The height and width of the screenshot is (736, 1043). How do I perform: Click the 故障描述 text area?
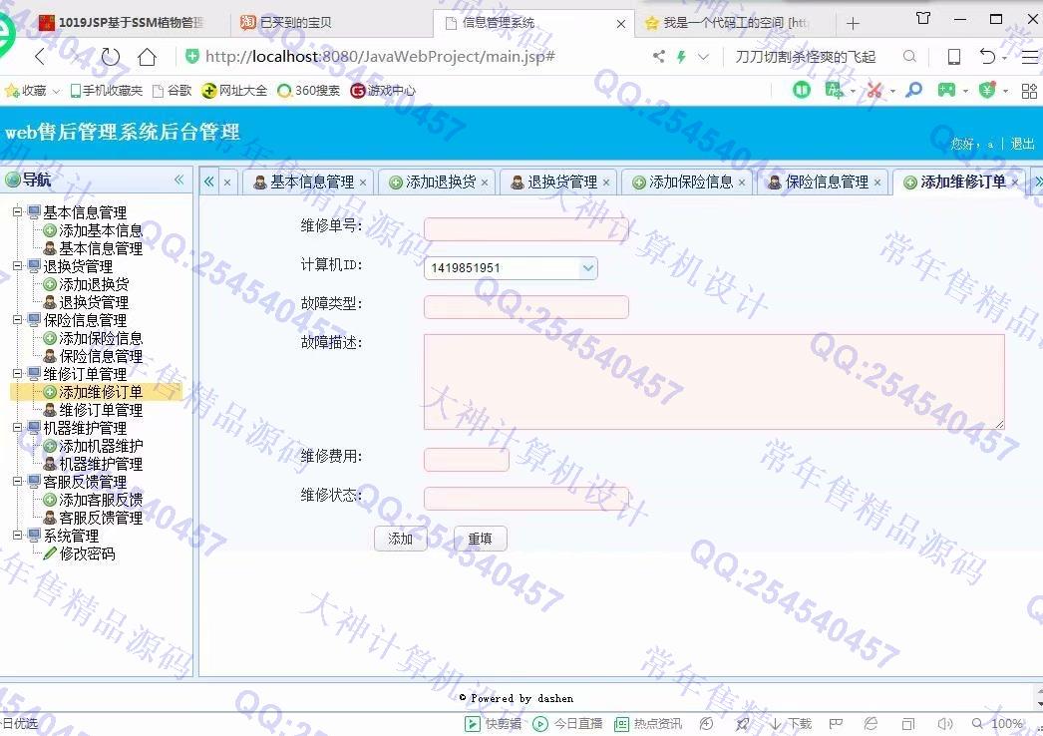[x=714, y=382]
